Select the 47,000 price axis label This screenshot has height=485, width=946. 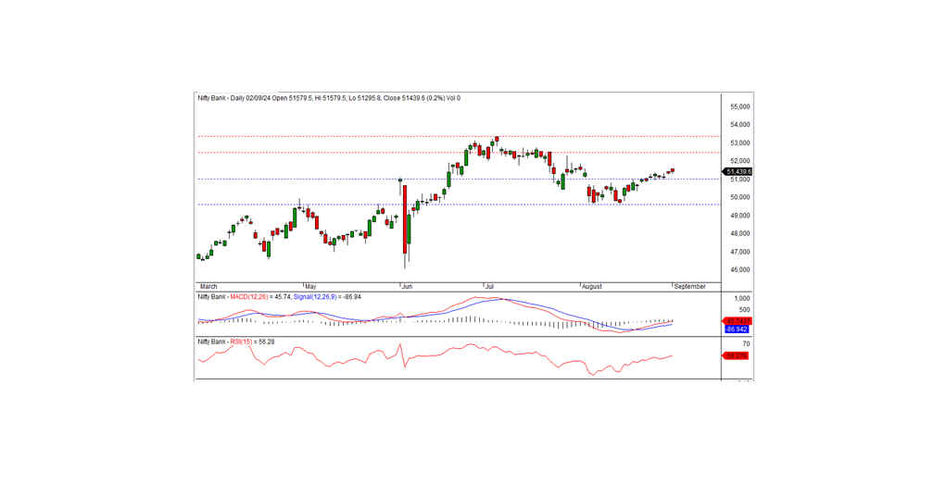(739, 251)
